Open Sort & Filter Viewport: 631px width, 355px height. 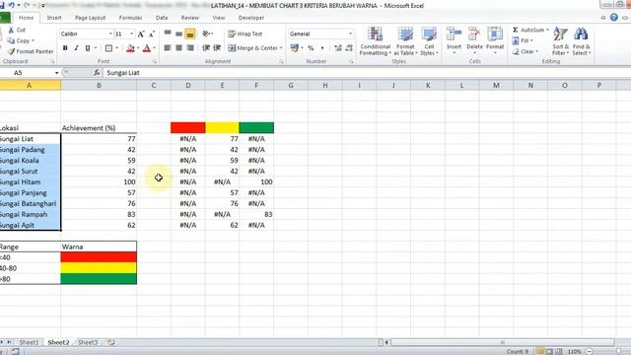click(x=560, y=41)
